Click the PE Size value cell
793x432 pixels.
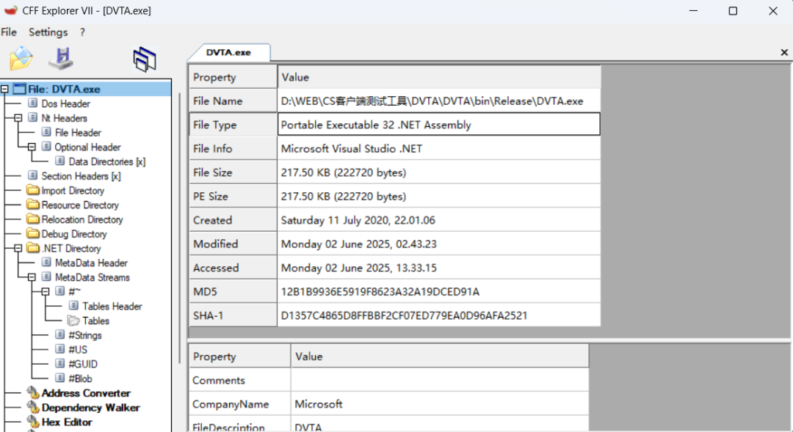click(x=439, y=196)
